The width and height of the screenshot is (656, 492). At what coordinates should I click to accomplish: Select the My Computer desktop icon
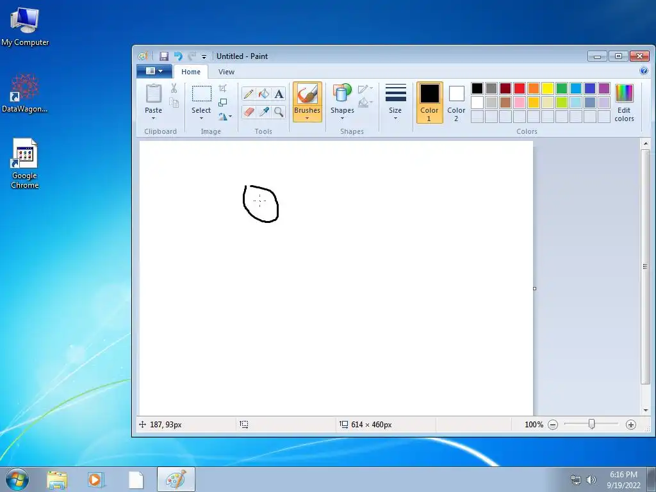tap(25, 26)
